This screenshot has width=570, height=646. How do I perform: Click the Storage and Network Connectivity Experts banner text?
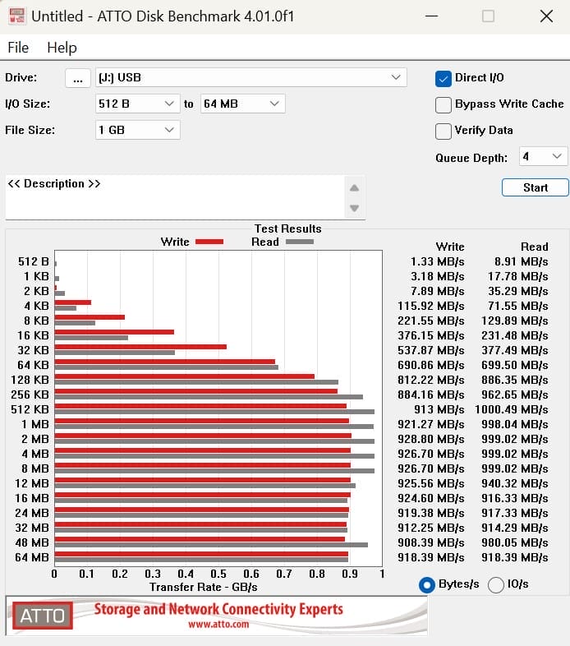[218, 609]
